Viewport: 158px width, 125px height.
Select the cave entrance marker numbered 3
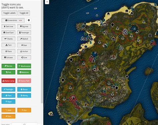tap(79, 53)
